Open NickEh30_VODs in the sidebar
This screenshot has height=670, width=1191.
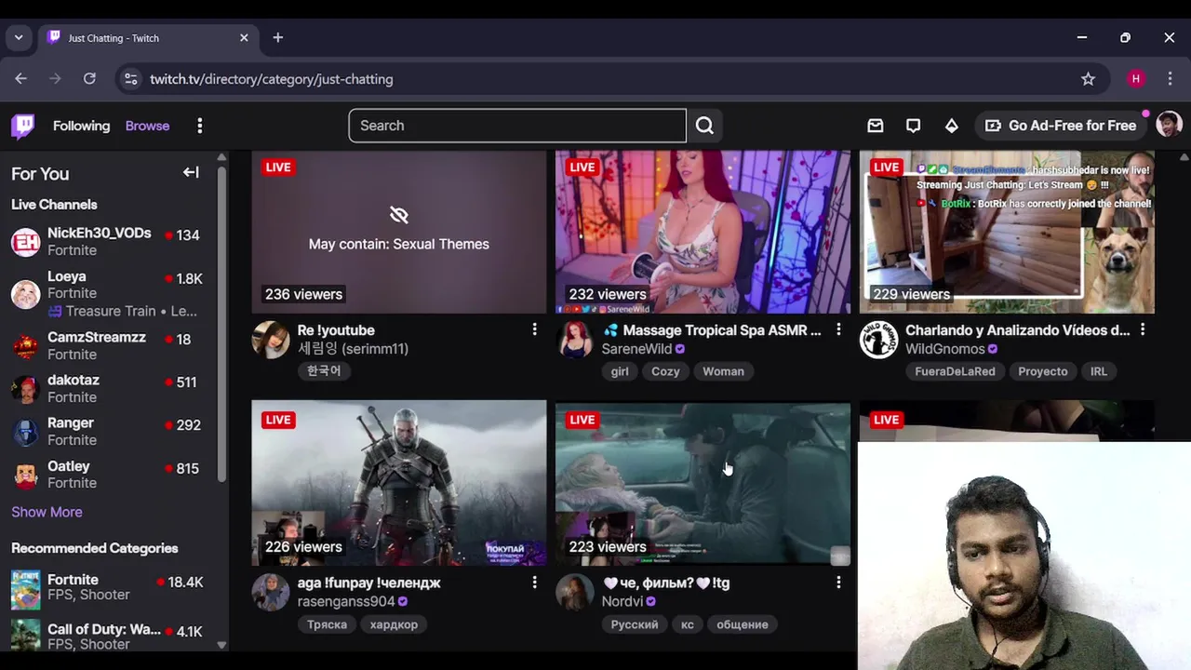tap(112, 242)
